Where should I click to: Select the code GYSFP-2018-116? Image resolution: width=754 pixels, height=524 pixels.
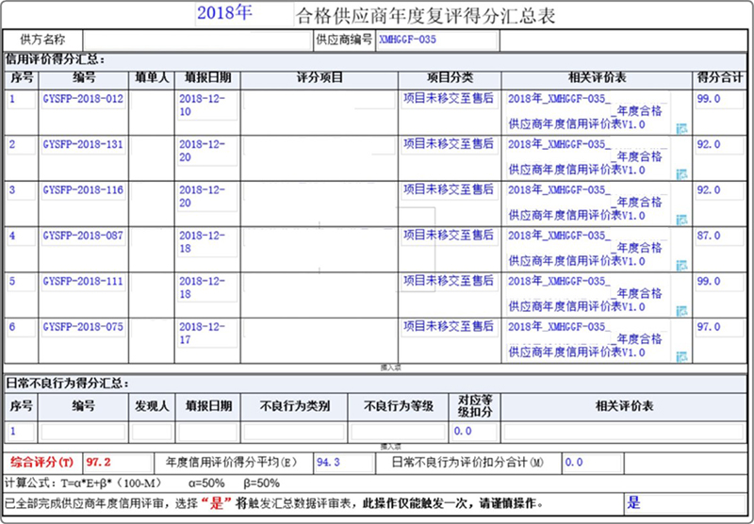click(83, 190)
